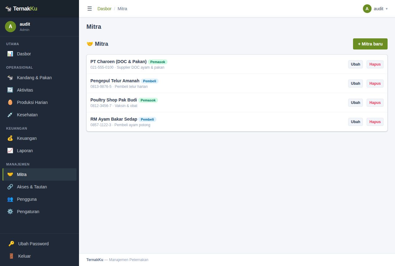Log out using the Keluar item
395x266 pixels.
[39, 256]
